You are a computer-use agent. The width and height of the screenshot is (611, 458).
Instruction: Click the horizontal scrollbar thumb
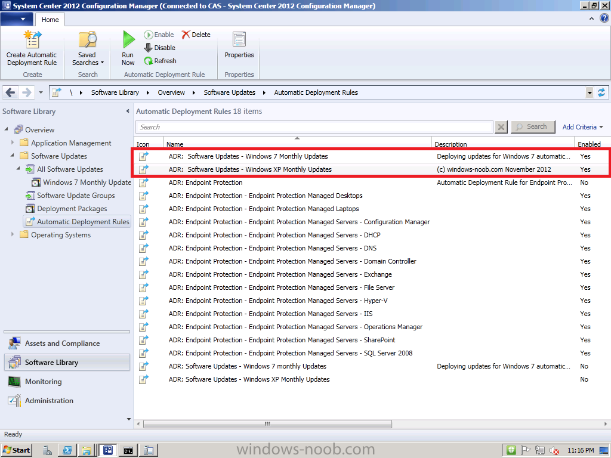click(x=267, y=424)
